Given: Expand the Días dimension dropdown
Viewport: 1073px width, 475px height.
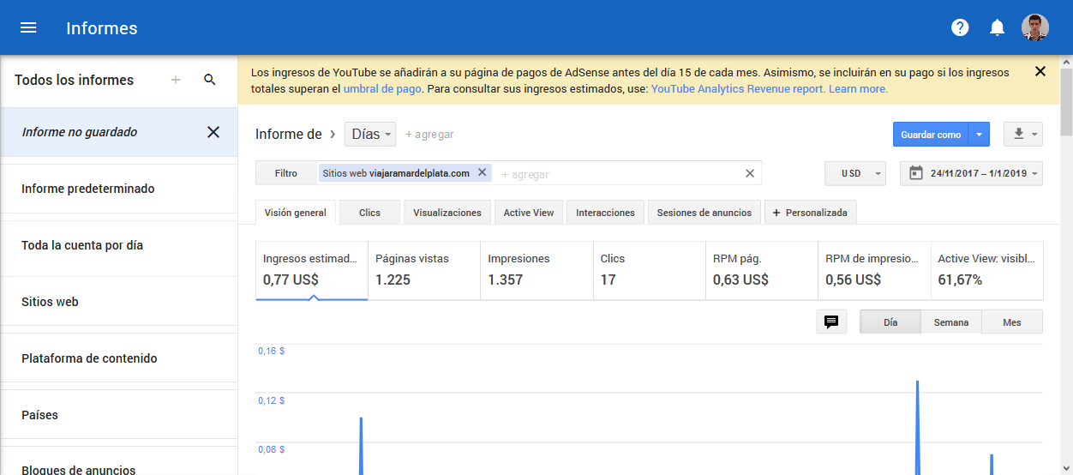Looking at the screenshot, I should [x=370, y=135].
